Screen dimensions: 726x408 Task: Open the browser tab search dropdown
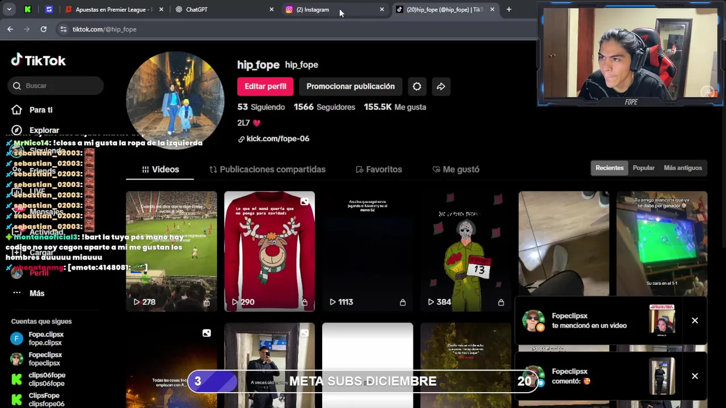[x=10, y=10]
